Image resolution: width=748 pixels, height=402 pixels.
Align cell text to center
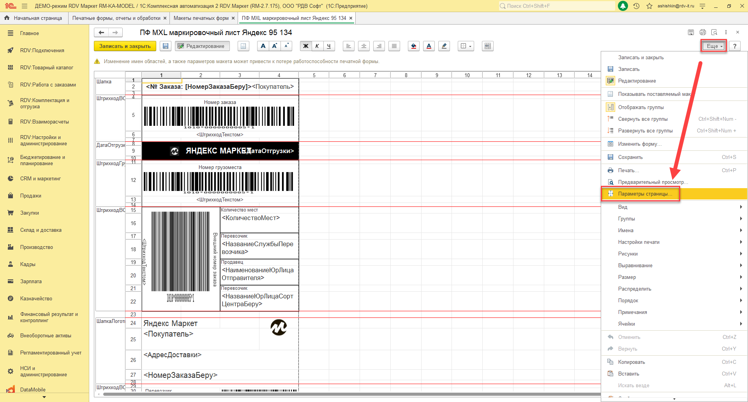363,46
